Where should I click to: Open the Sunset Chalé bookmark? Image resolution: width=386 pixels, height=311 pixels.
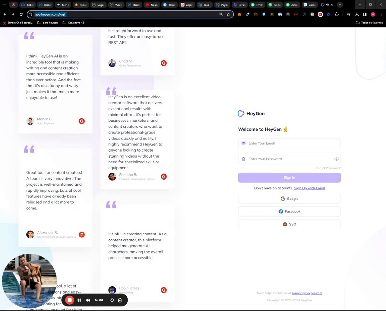click(17, 23)
